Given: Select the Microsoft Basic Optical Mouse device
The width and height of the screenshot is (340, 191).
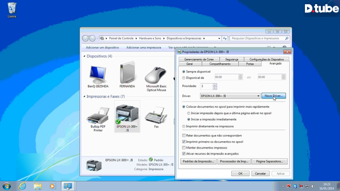Looking at the screenshot, I should point(156,79).
